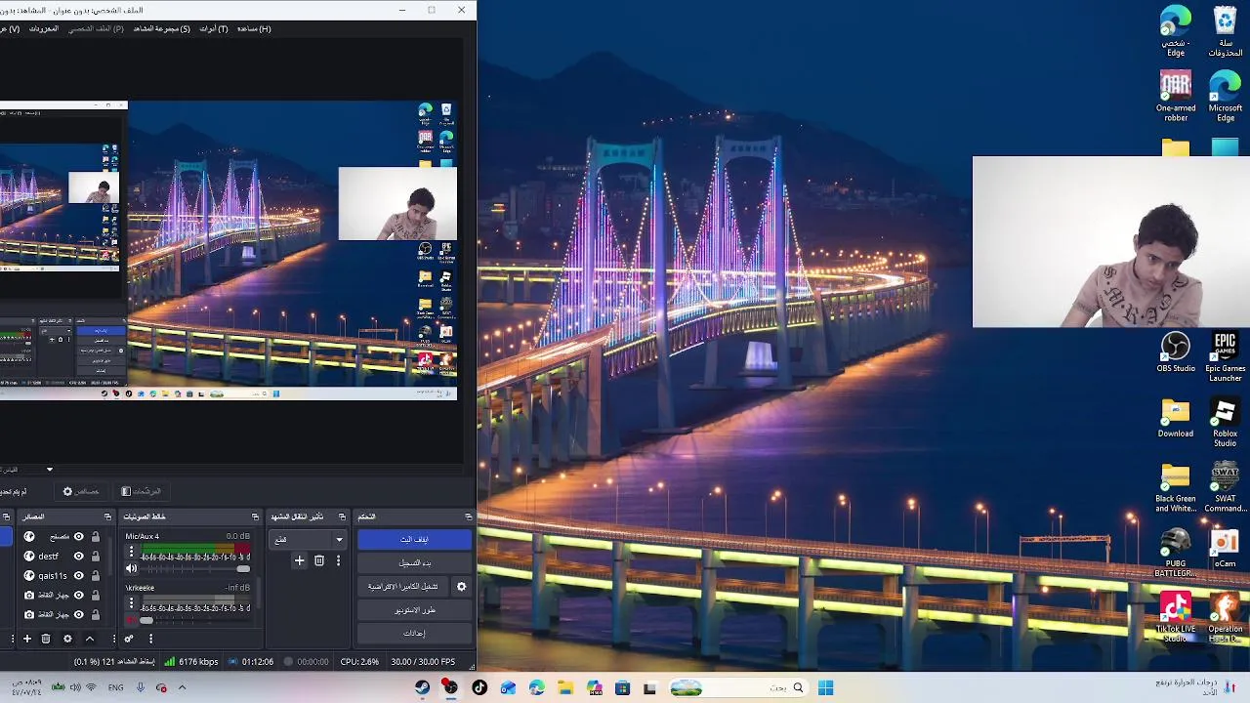Open source Filters button in toolbar

tap(141, 491)
